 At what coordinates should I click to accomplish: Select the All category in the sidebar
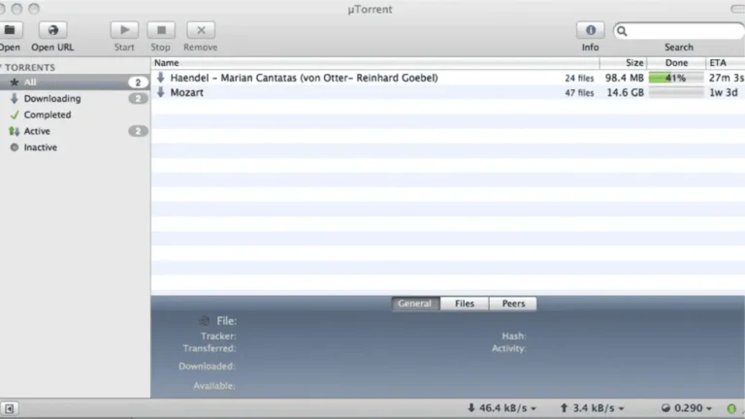tap(75, 82)
